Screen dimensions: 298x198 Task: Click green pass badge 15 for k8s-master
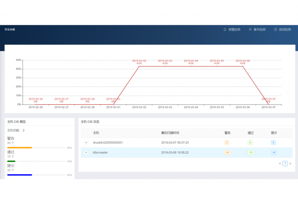point(250,152)
